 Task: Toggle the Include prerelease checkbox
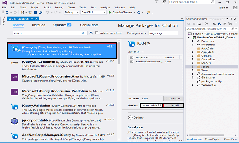97,33
